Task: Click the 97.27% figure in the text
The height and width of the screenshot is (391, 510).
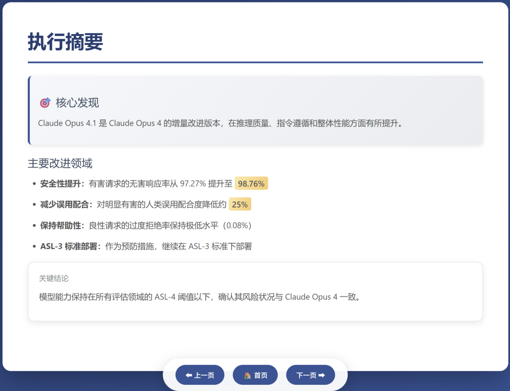Action: [193, 184]
